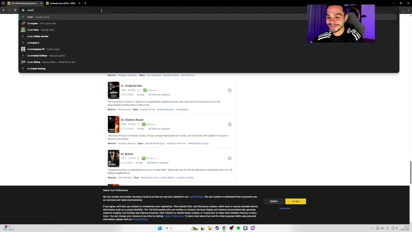This screenshot has width=412, height=232.
Task: Open the '41. Cinderella Man' title link
Action: coord(131,86)
